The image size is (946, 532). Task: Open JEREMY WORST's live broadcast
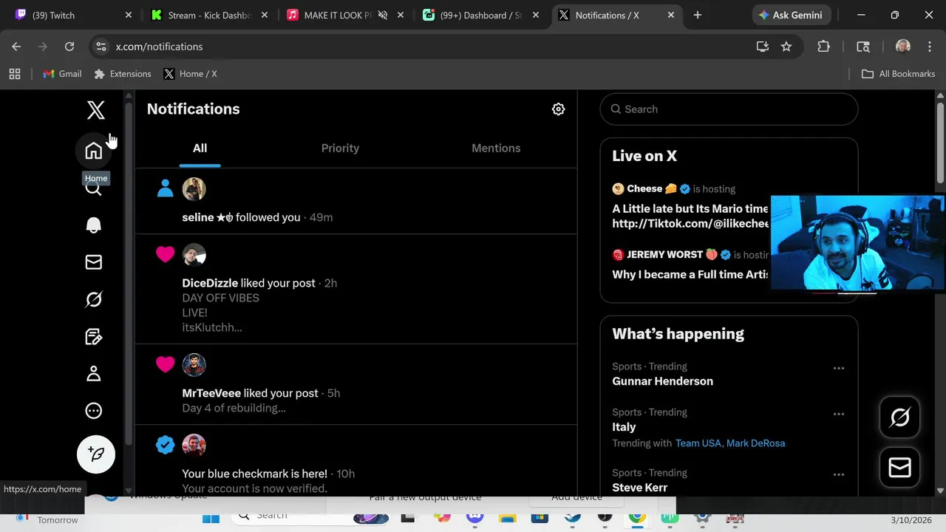(x=690, y=265)
